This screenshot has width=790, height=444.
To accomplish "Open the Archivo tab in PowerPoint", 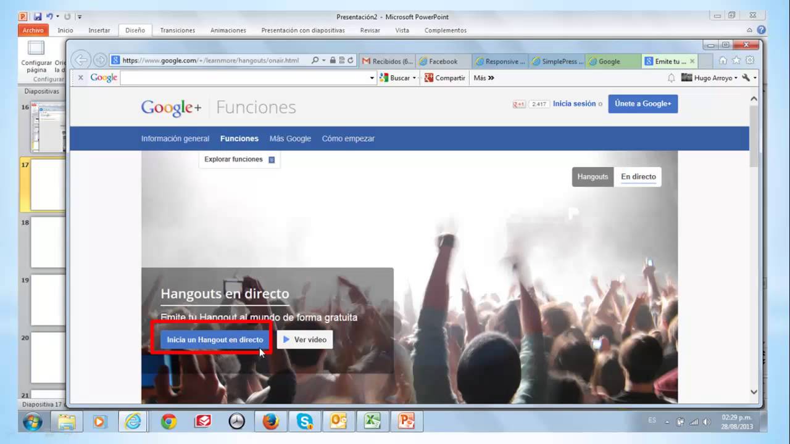I will coord(33,30).
